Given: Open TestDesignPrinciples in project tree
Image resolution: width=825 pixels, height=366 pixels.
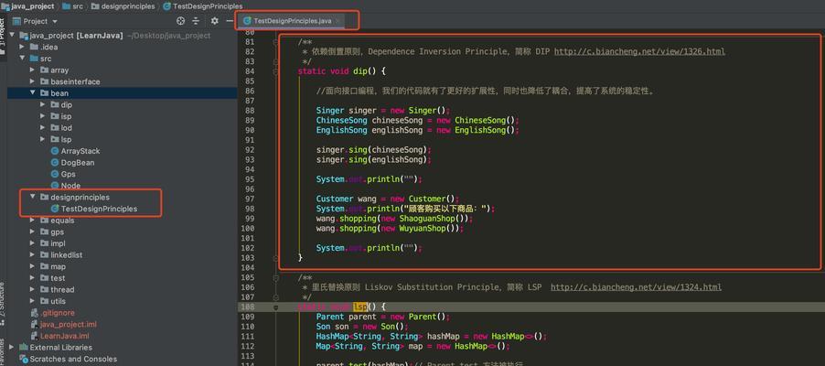Looking at the screenshot, I should click(x=99, y=209).
